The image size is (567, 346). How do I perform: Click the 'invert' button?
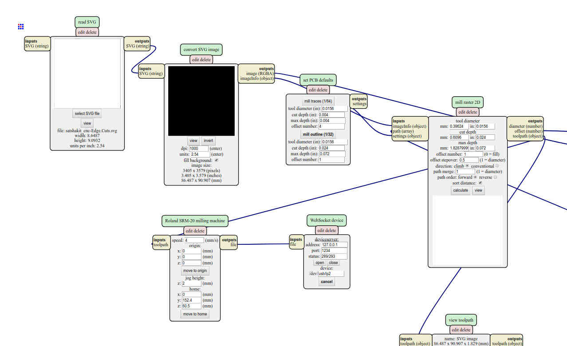point(209,141)
